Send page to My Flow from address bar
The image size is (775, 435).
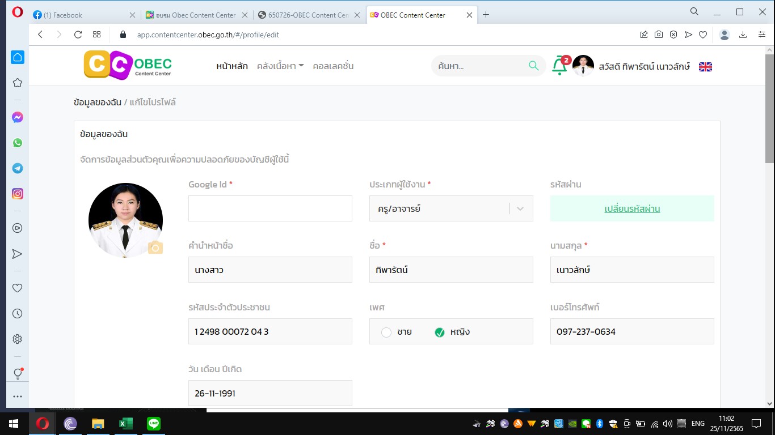(x=688, y=35)
